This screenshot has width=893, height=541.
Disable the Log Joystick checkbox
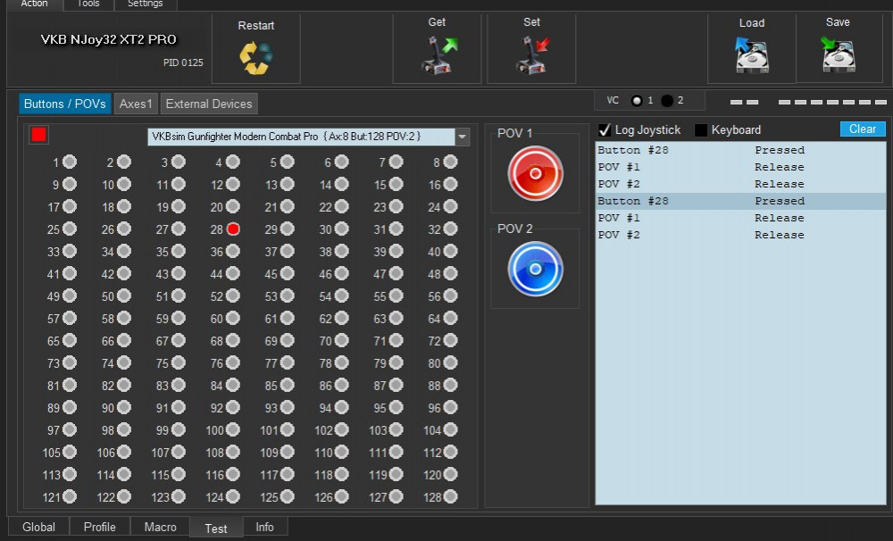(605, 130)
